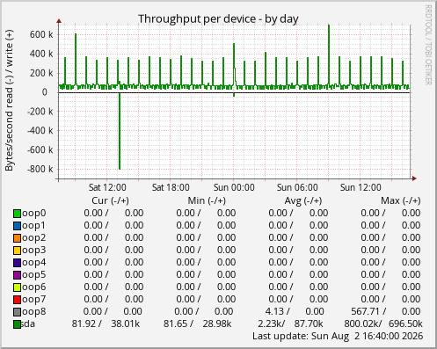437x349 pixels.
Task: Click the large read spike reaching -800 k
Action: coord(120,131)
